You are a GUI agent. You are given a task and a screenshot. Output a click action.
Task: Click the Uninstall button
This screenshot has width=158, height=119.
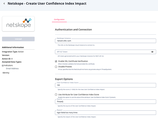pyautogui.click(x=18, y=39)
